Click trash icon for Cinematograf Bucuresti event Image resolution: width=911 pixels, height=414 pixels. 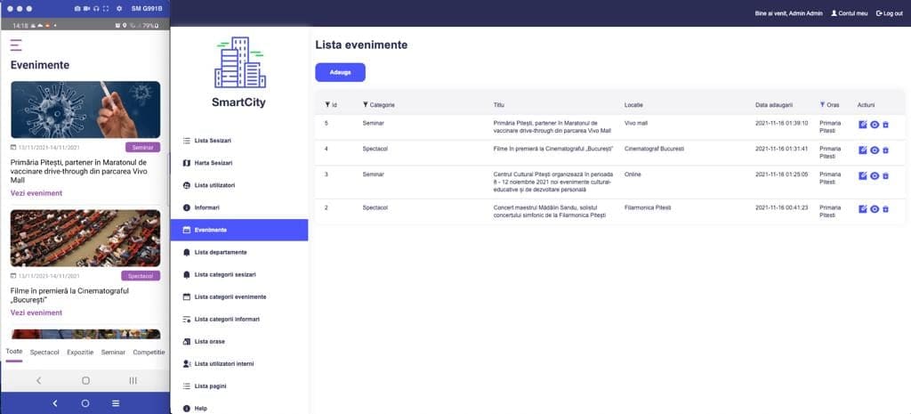pos(885,150)
